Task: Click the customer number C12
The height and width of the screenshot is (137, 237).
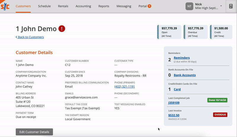Action: point(68,65)
